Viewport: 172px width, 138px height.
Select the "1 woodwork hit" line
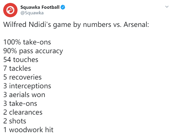28,130
